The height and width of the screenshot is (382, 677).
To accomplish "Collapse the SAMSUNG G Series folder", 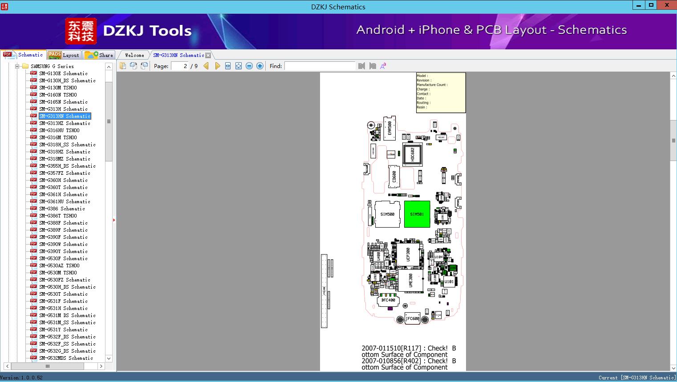I will coord(17,66).
